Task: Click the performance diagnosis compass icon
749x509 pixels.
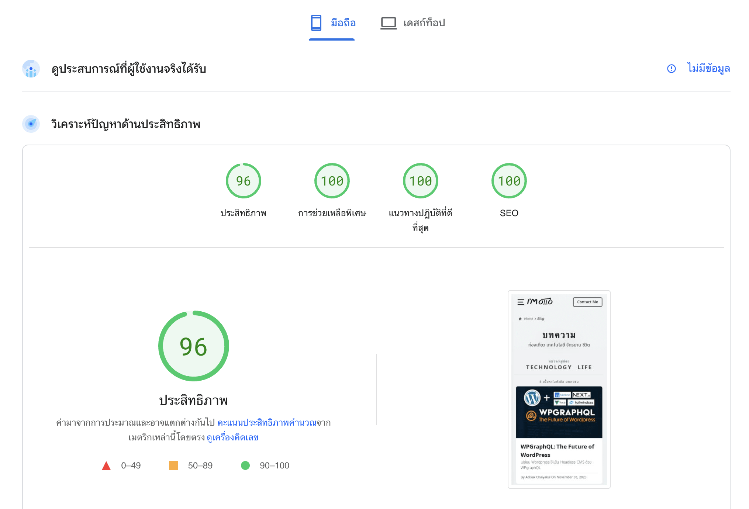Action: [31, 124]
